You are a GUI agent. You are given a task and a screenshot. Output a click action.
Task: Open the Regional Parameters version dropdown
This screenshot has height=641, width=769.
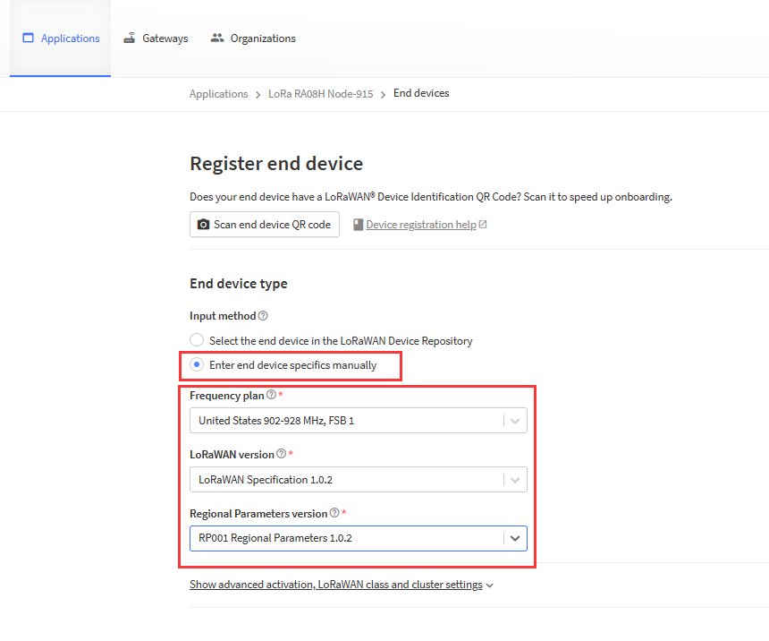click(358, 539)
